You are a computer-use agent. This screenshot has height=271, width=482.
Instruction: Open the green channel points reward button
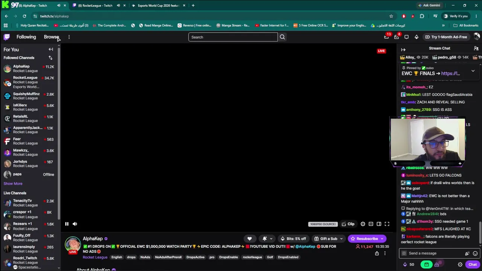[426, 265]
